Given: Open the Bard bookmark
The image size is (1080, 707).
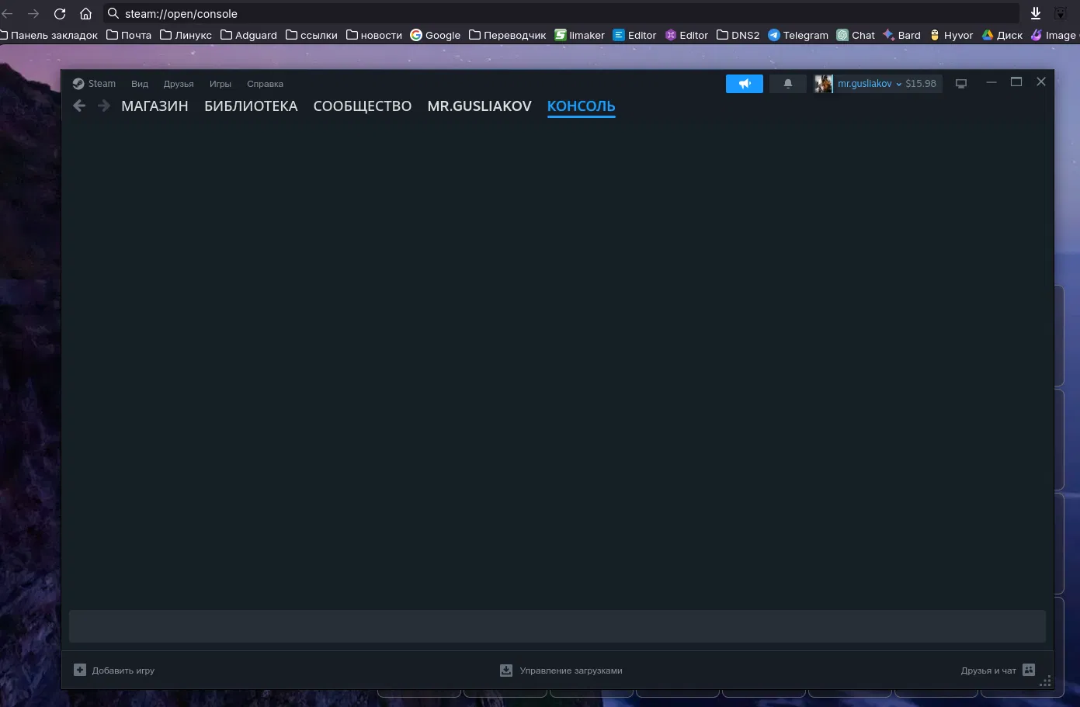Looking at the screenshot, I should coord(901,35).
